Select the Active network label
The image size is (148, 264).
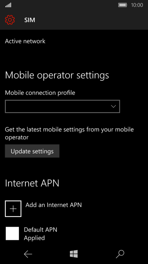click(25, 41)
